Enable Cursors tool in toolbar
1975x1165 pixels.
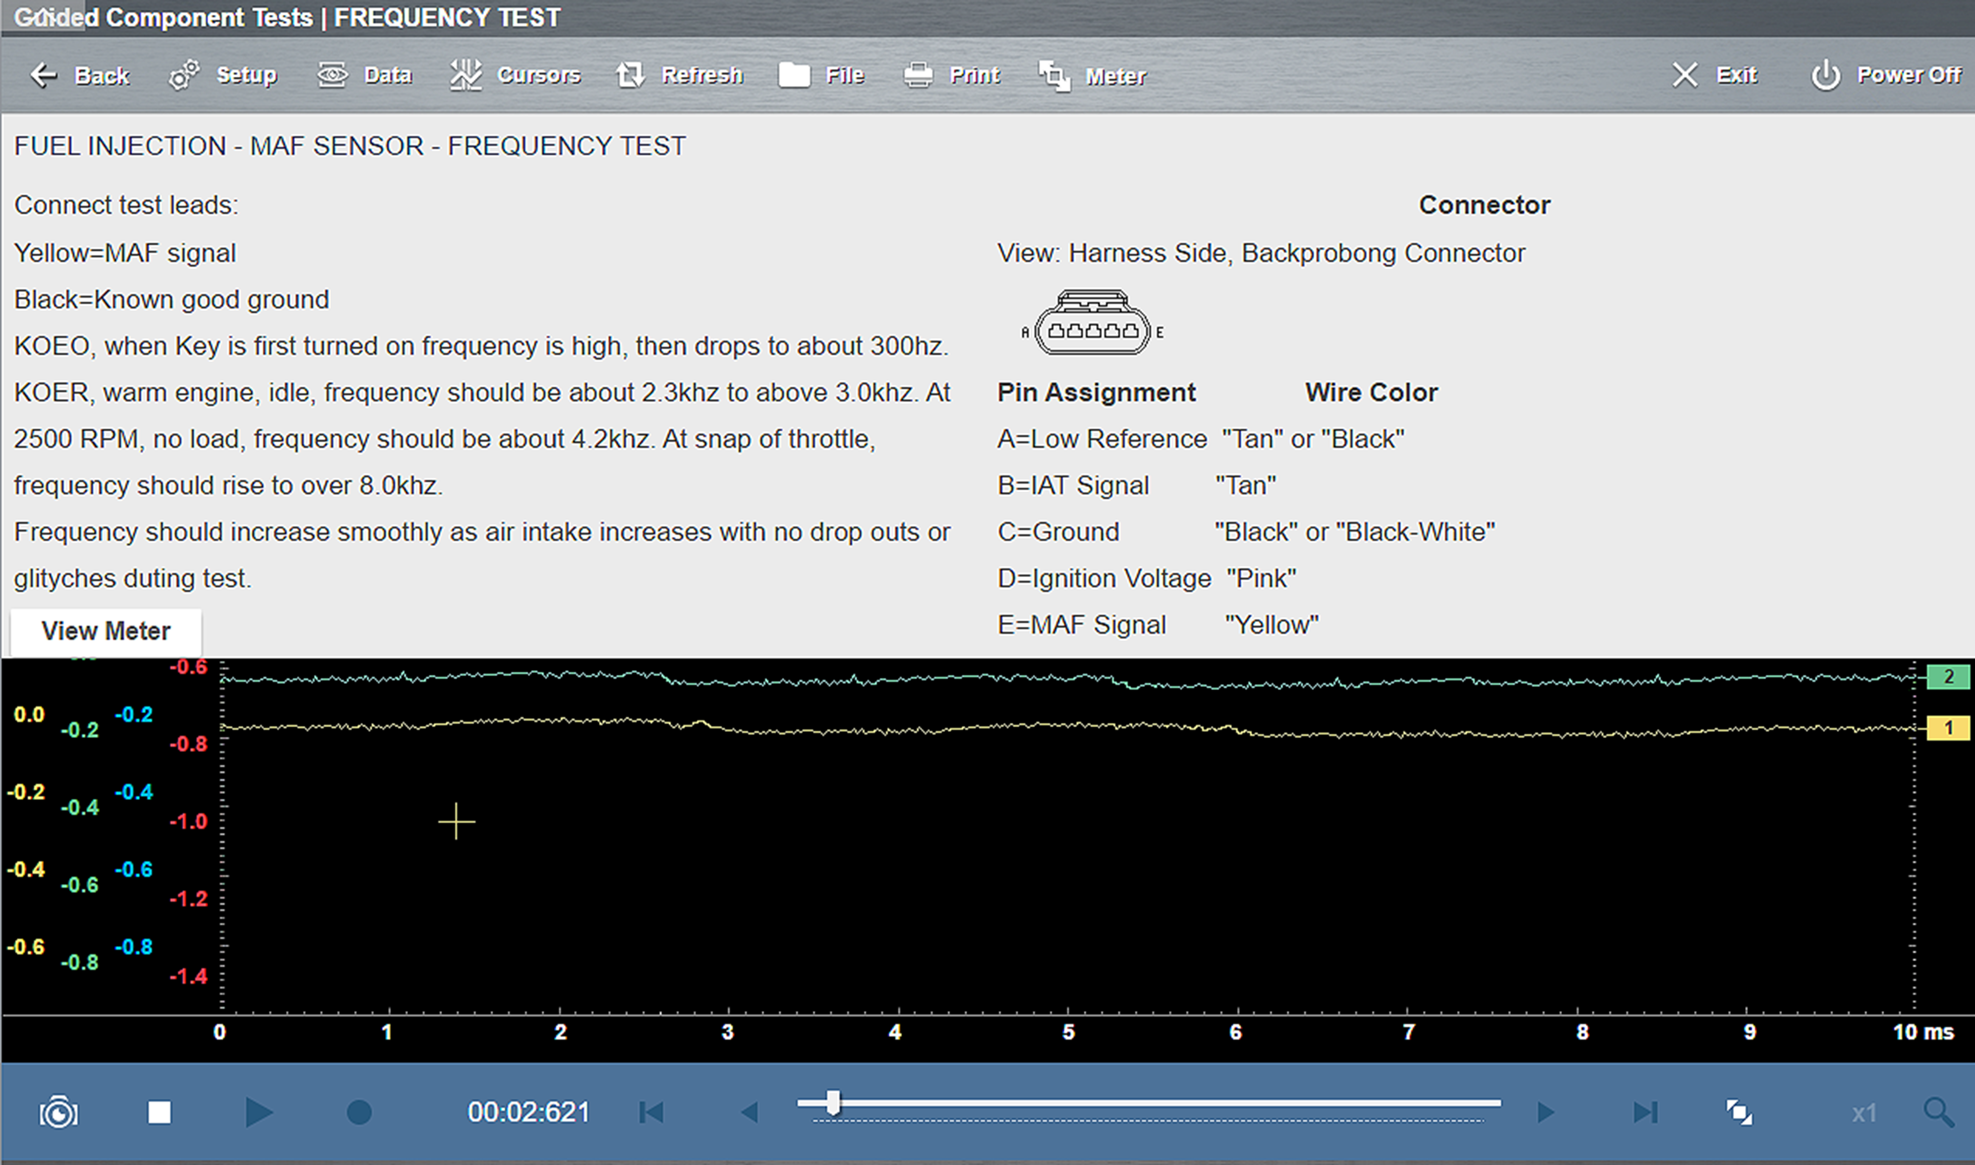(466, 75)
